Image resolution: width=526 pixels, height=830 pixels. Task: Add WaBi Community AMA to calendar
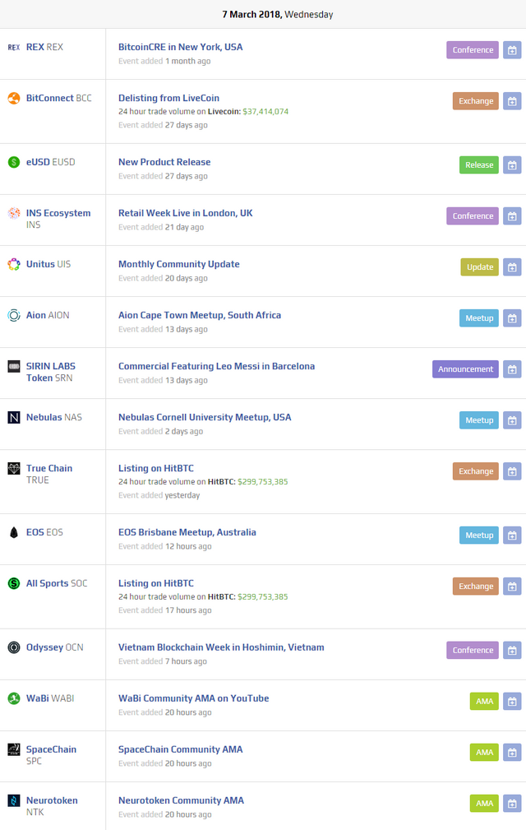[512, 702]
